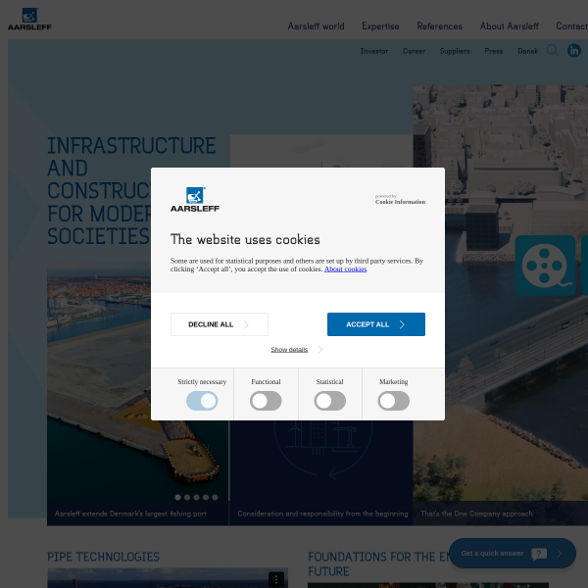Viewport: 588px width, 588px height.
Task: Open the search magnifier icon
Action: coord(553,51)
